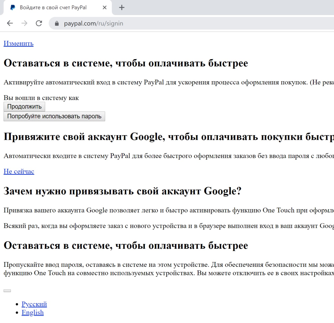Reload the page with the refresh icon
Viewport: 334px width, 323px height.
39,23
